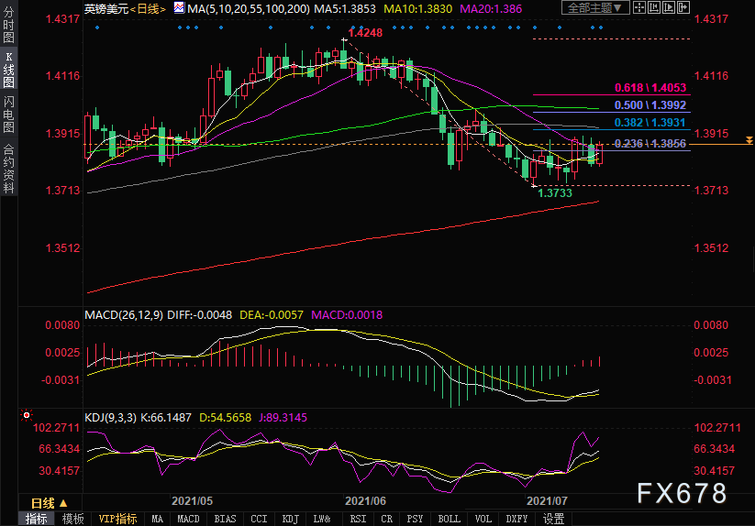This screenshot has height=526, width=755.
Task: Toggle the RSI indicator
Action: coord(356,519)
